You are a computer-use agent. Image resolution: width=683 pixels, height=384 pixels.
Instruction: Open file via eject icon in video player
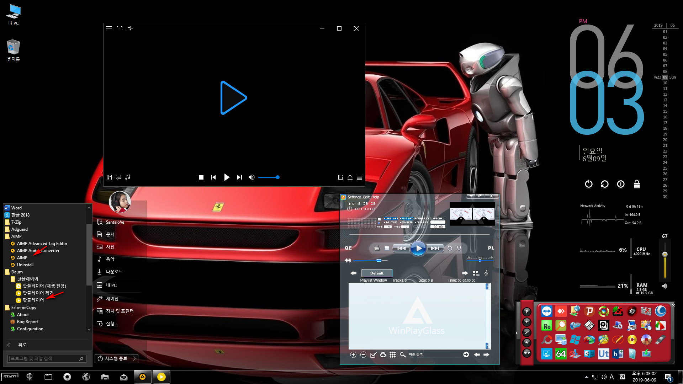pos(350,177)
